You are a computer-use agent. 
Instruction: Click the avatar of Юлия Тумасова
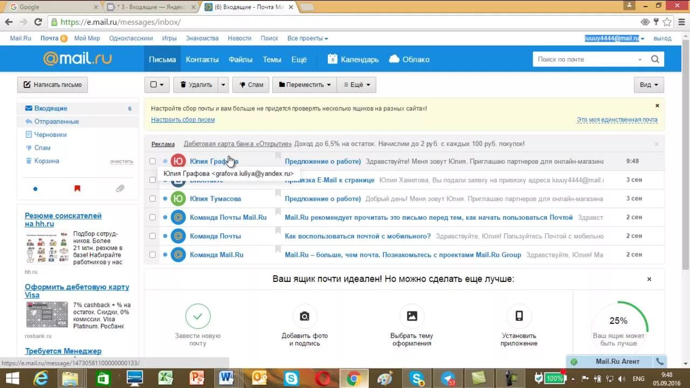click(178, 198)
